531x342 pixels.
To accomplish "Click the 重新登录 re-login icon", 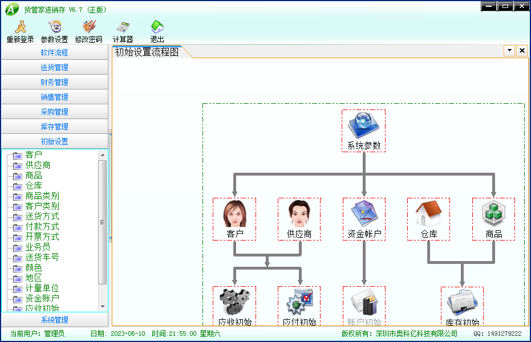I will click(21, 27).
